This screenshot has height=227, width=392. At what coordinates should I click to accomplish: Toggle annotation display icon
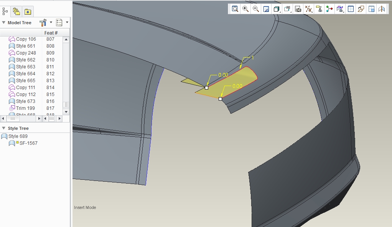pos(319,9)
